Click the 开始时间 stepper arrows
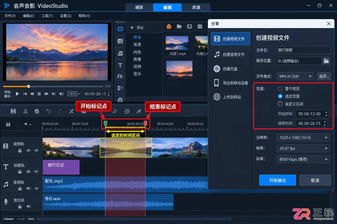The height and width of the screenshot is (224, 337). click(326, 114)
